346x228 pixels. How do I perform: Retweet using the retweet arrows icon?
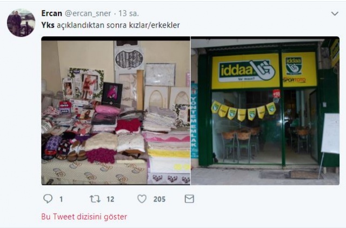(x=95, y=199)
